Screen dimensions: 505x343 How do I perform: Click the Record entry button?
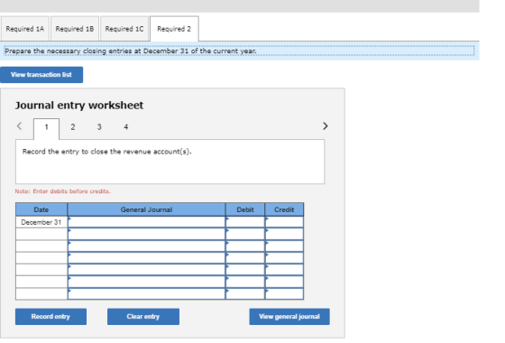click(50, 317)
